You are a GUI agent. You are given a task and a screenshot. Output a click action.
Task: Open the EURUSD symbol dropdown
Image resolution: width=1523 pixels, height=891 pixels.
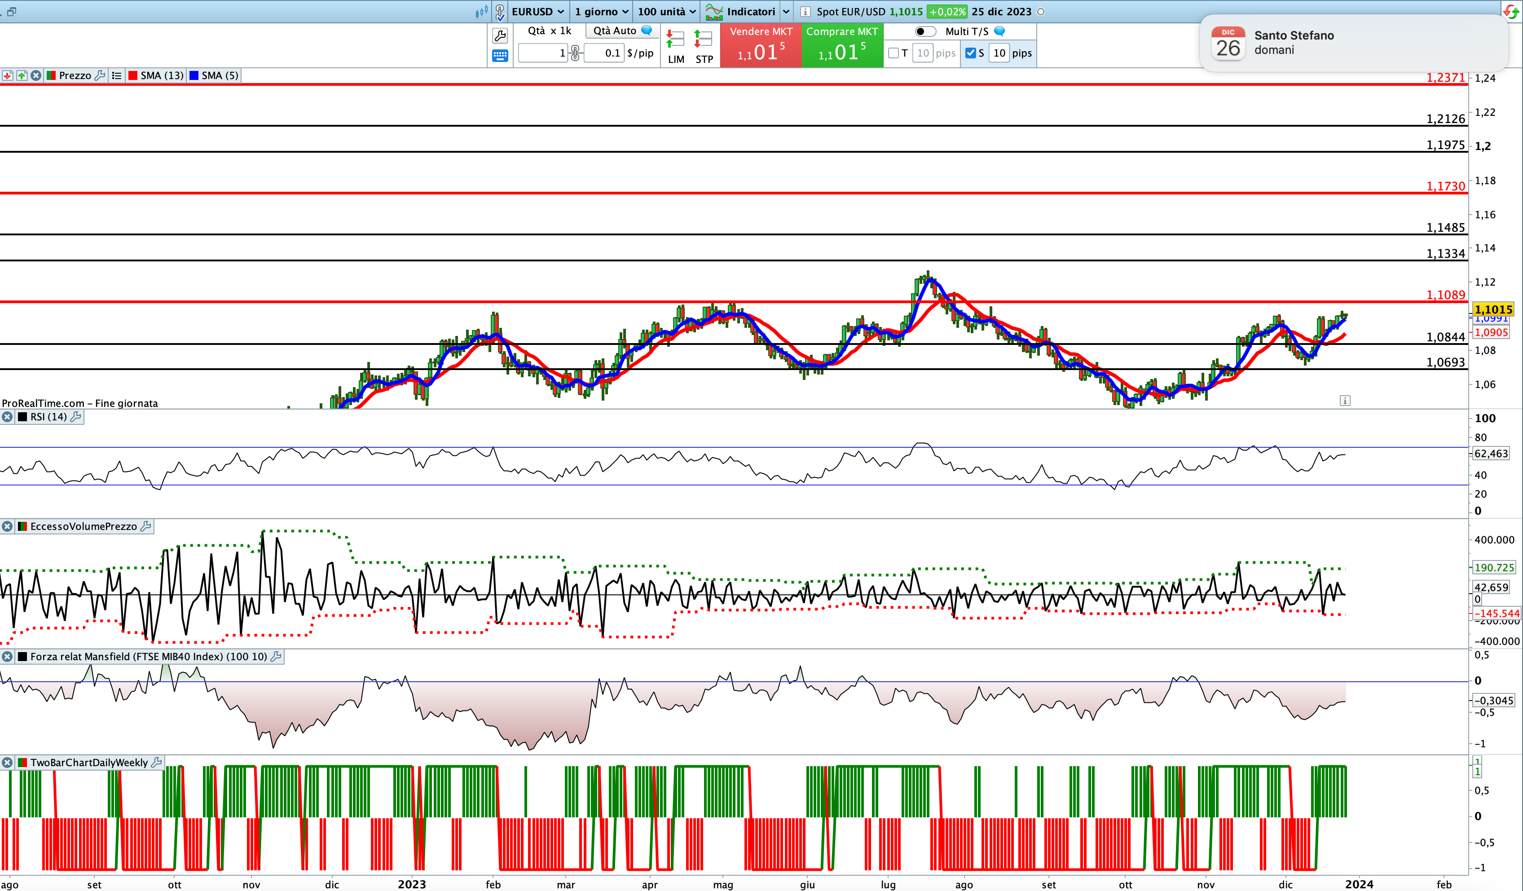click(x=537, y=12)
